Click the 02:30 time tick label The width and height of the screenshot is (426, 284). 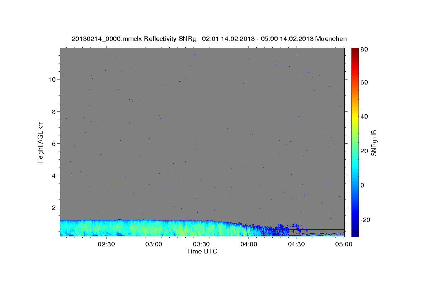click(x=106, y=245)
